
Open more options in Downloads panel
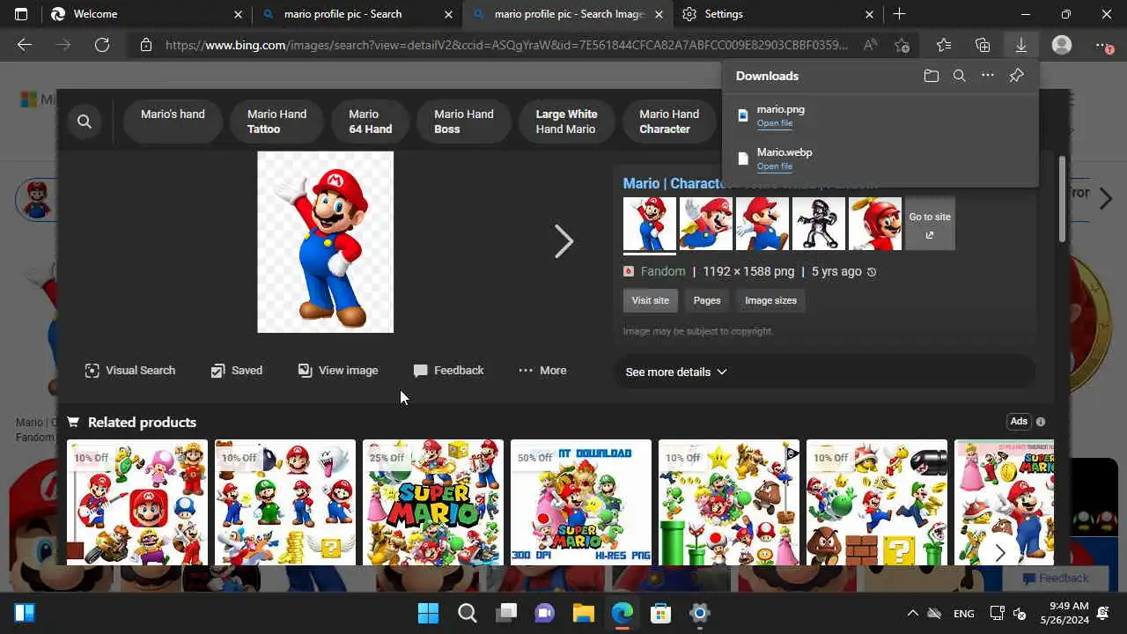(988, 76)
